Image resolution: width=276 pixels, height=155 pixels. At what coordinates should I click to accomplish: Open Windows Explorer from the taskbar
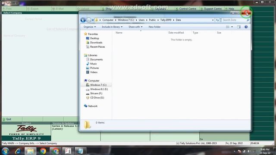(x=31, y=151)
